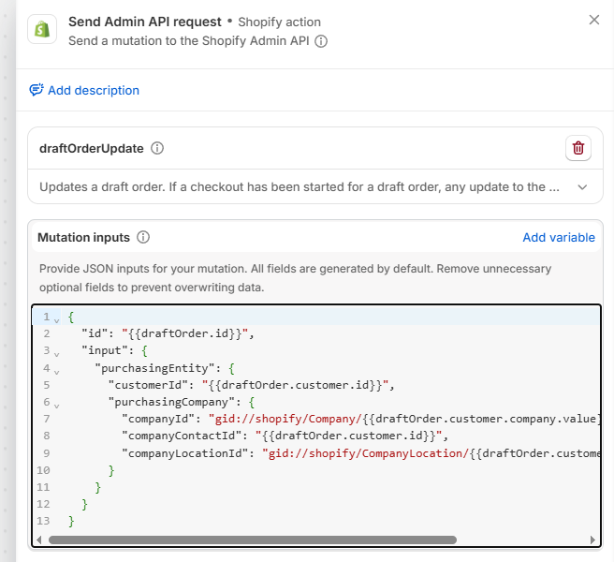Viewport: 614px width, 562px height.
Task: Fold the "input" block at line 3
Action: (x=56, y=352)
